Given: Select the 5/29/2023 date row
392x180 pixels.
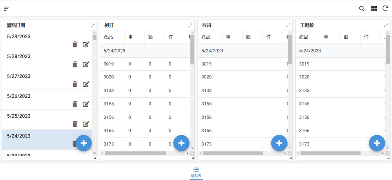Looking at the screenshot, I should pyautogui.click(x=47, y=40).
